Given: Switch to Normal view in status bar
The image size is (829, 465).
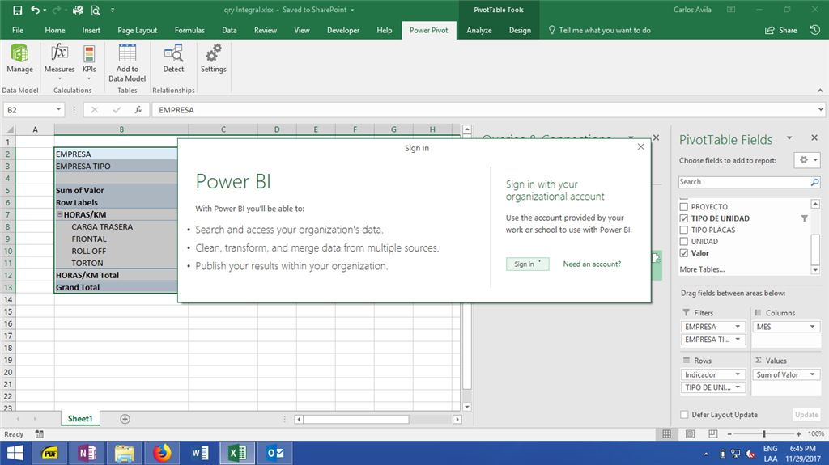Looking at the screenshot, I should tap(667, 433).
